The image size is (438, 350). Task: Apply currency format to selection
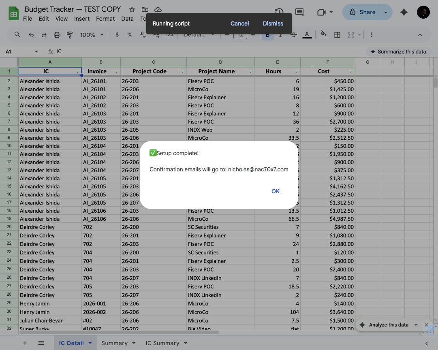tap(117, 35)
